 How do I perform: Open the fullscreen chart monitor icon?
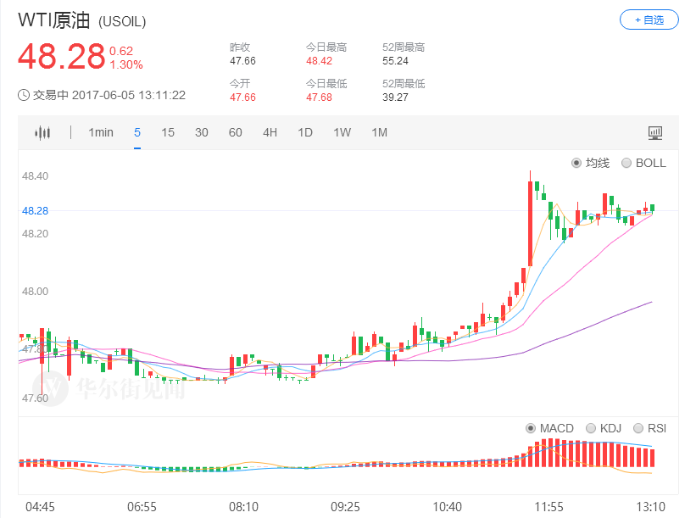655,133
